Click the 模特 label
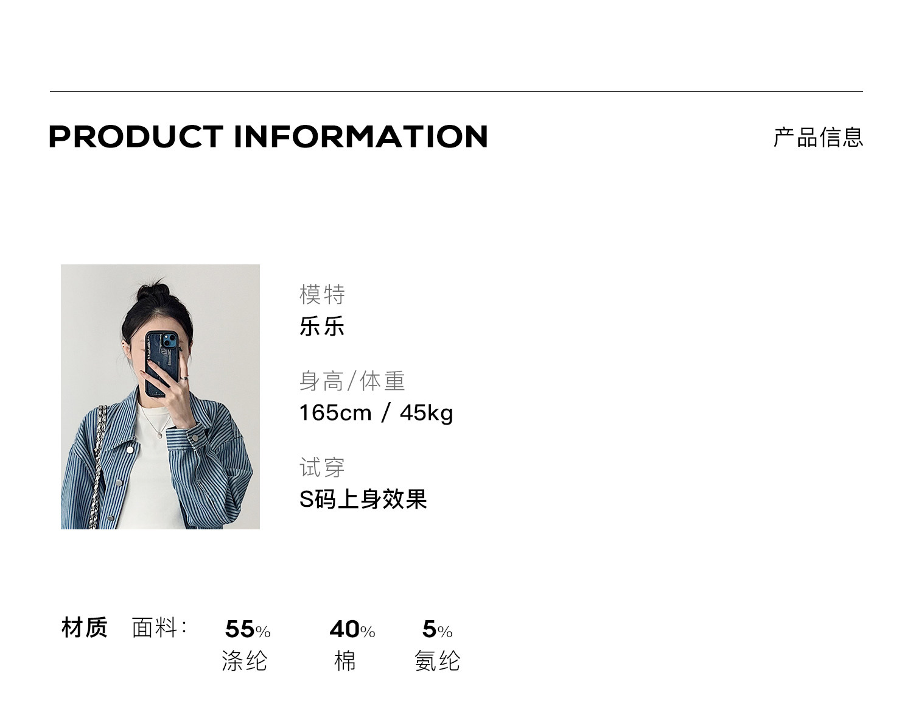 [322, 295]
